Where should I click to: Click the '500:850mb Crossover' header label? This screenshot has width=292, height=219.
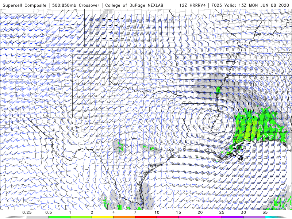76,5
